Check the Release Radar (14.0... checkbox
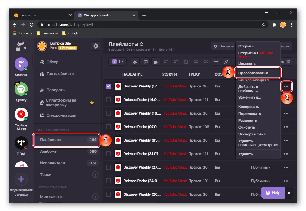This screenshot has width=306, height=211. 108,100
